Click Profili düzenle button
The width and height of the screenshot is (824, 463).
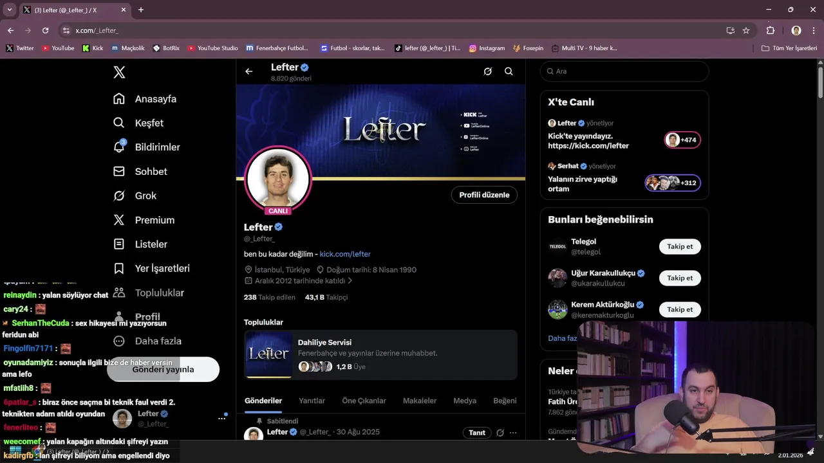(x=484, y=195)
